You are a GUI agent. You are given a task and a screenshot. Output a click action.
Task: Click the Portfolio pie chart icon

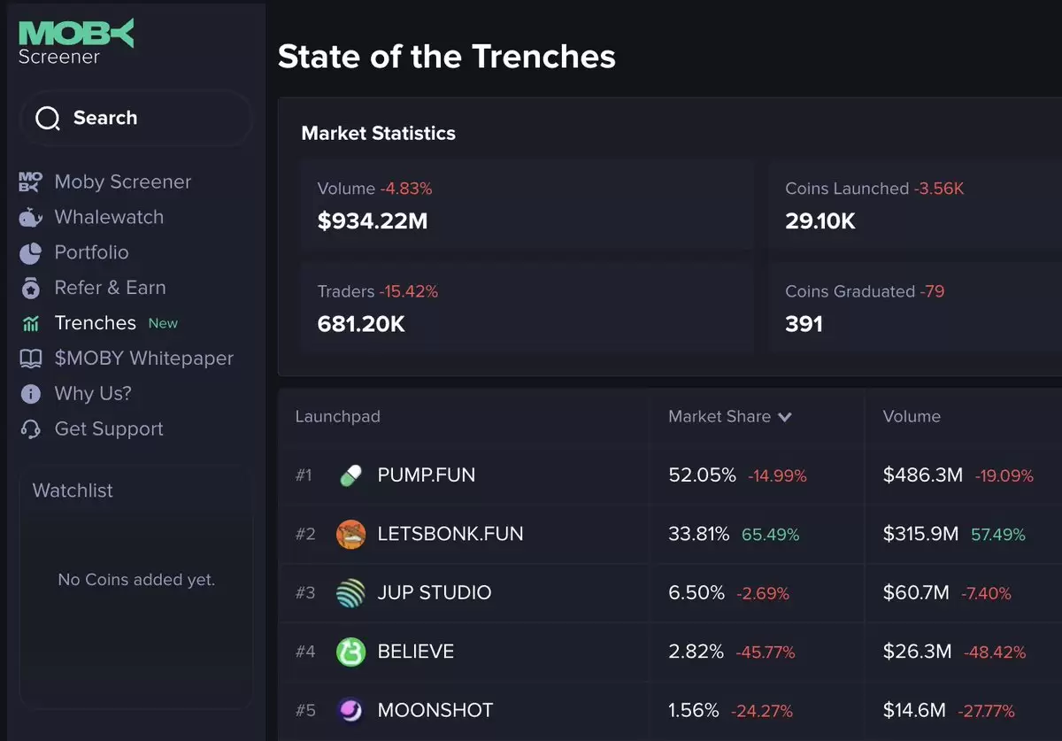tap(30, 252)
